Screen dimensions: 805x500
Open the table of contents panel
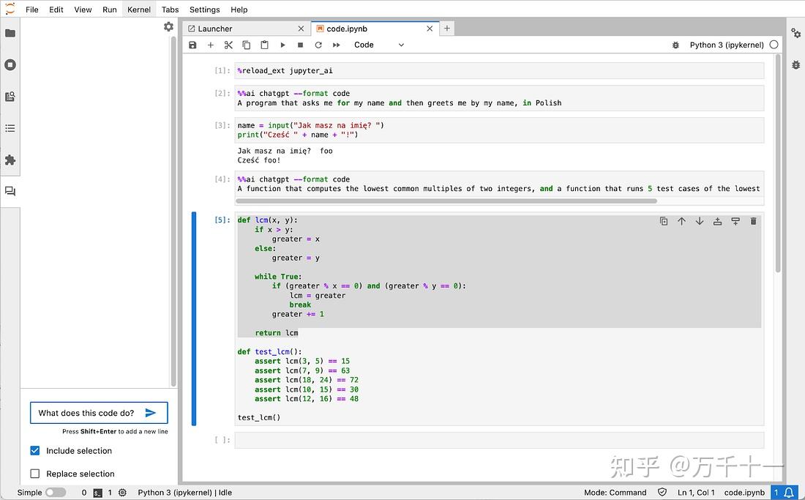[10, 128]
